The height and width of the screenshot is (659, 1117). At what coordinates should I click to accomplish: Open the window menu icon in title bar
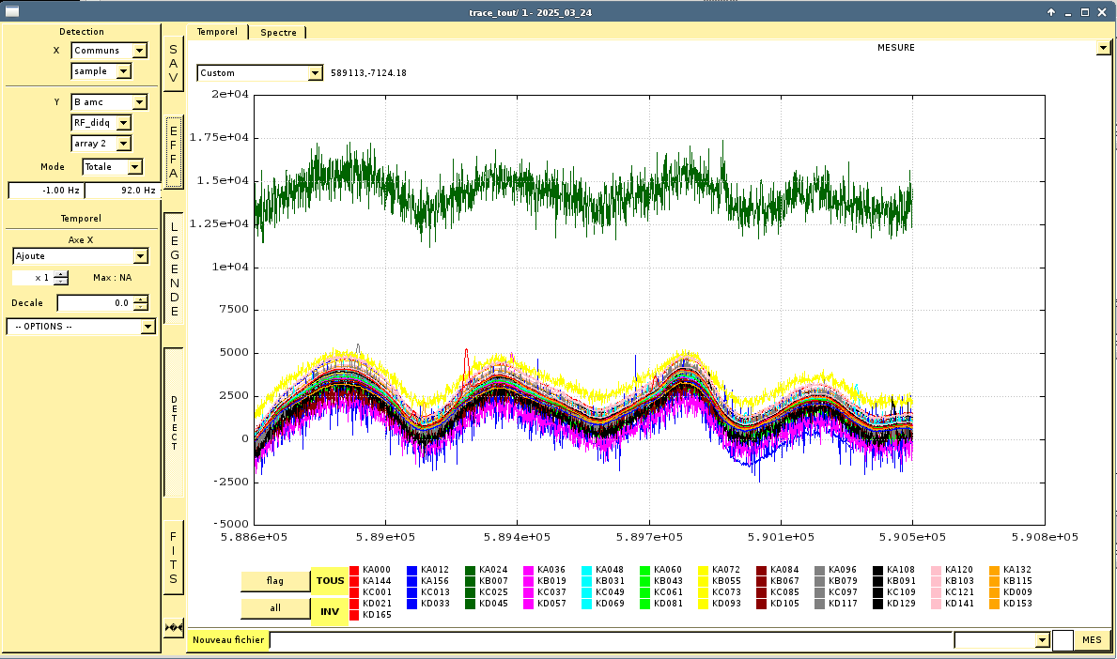pos(12,12)
